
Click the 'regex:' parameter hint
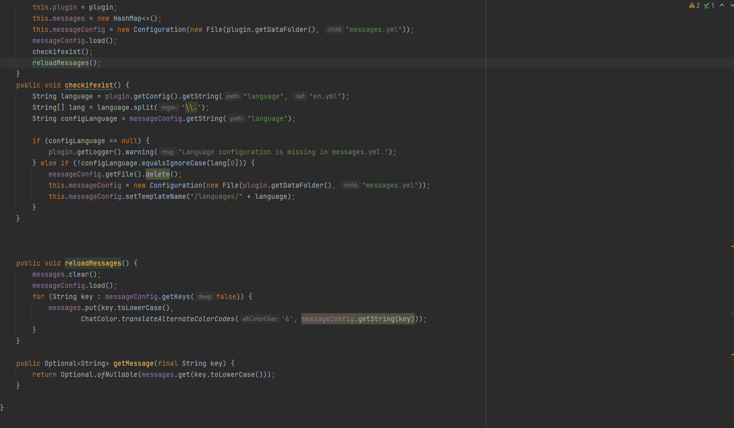click(169, 107)
